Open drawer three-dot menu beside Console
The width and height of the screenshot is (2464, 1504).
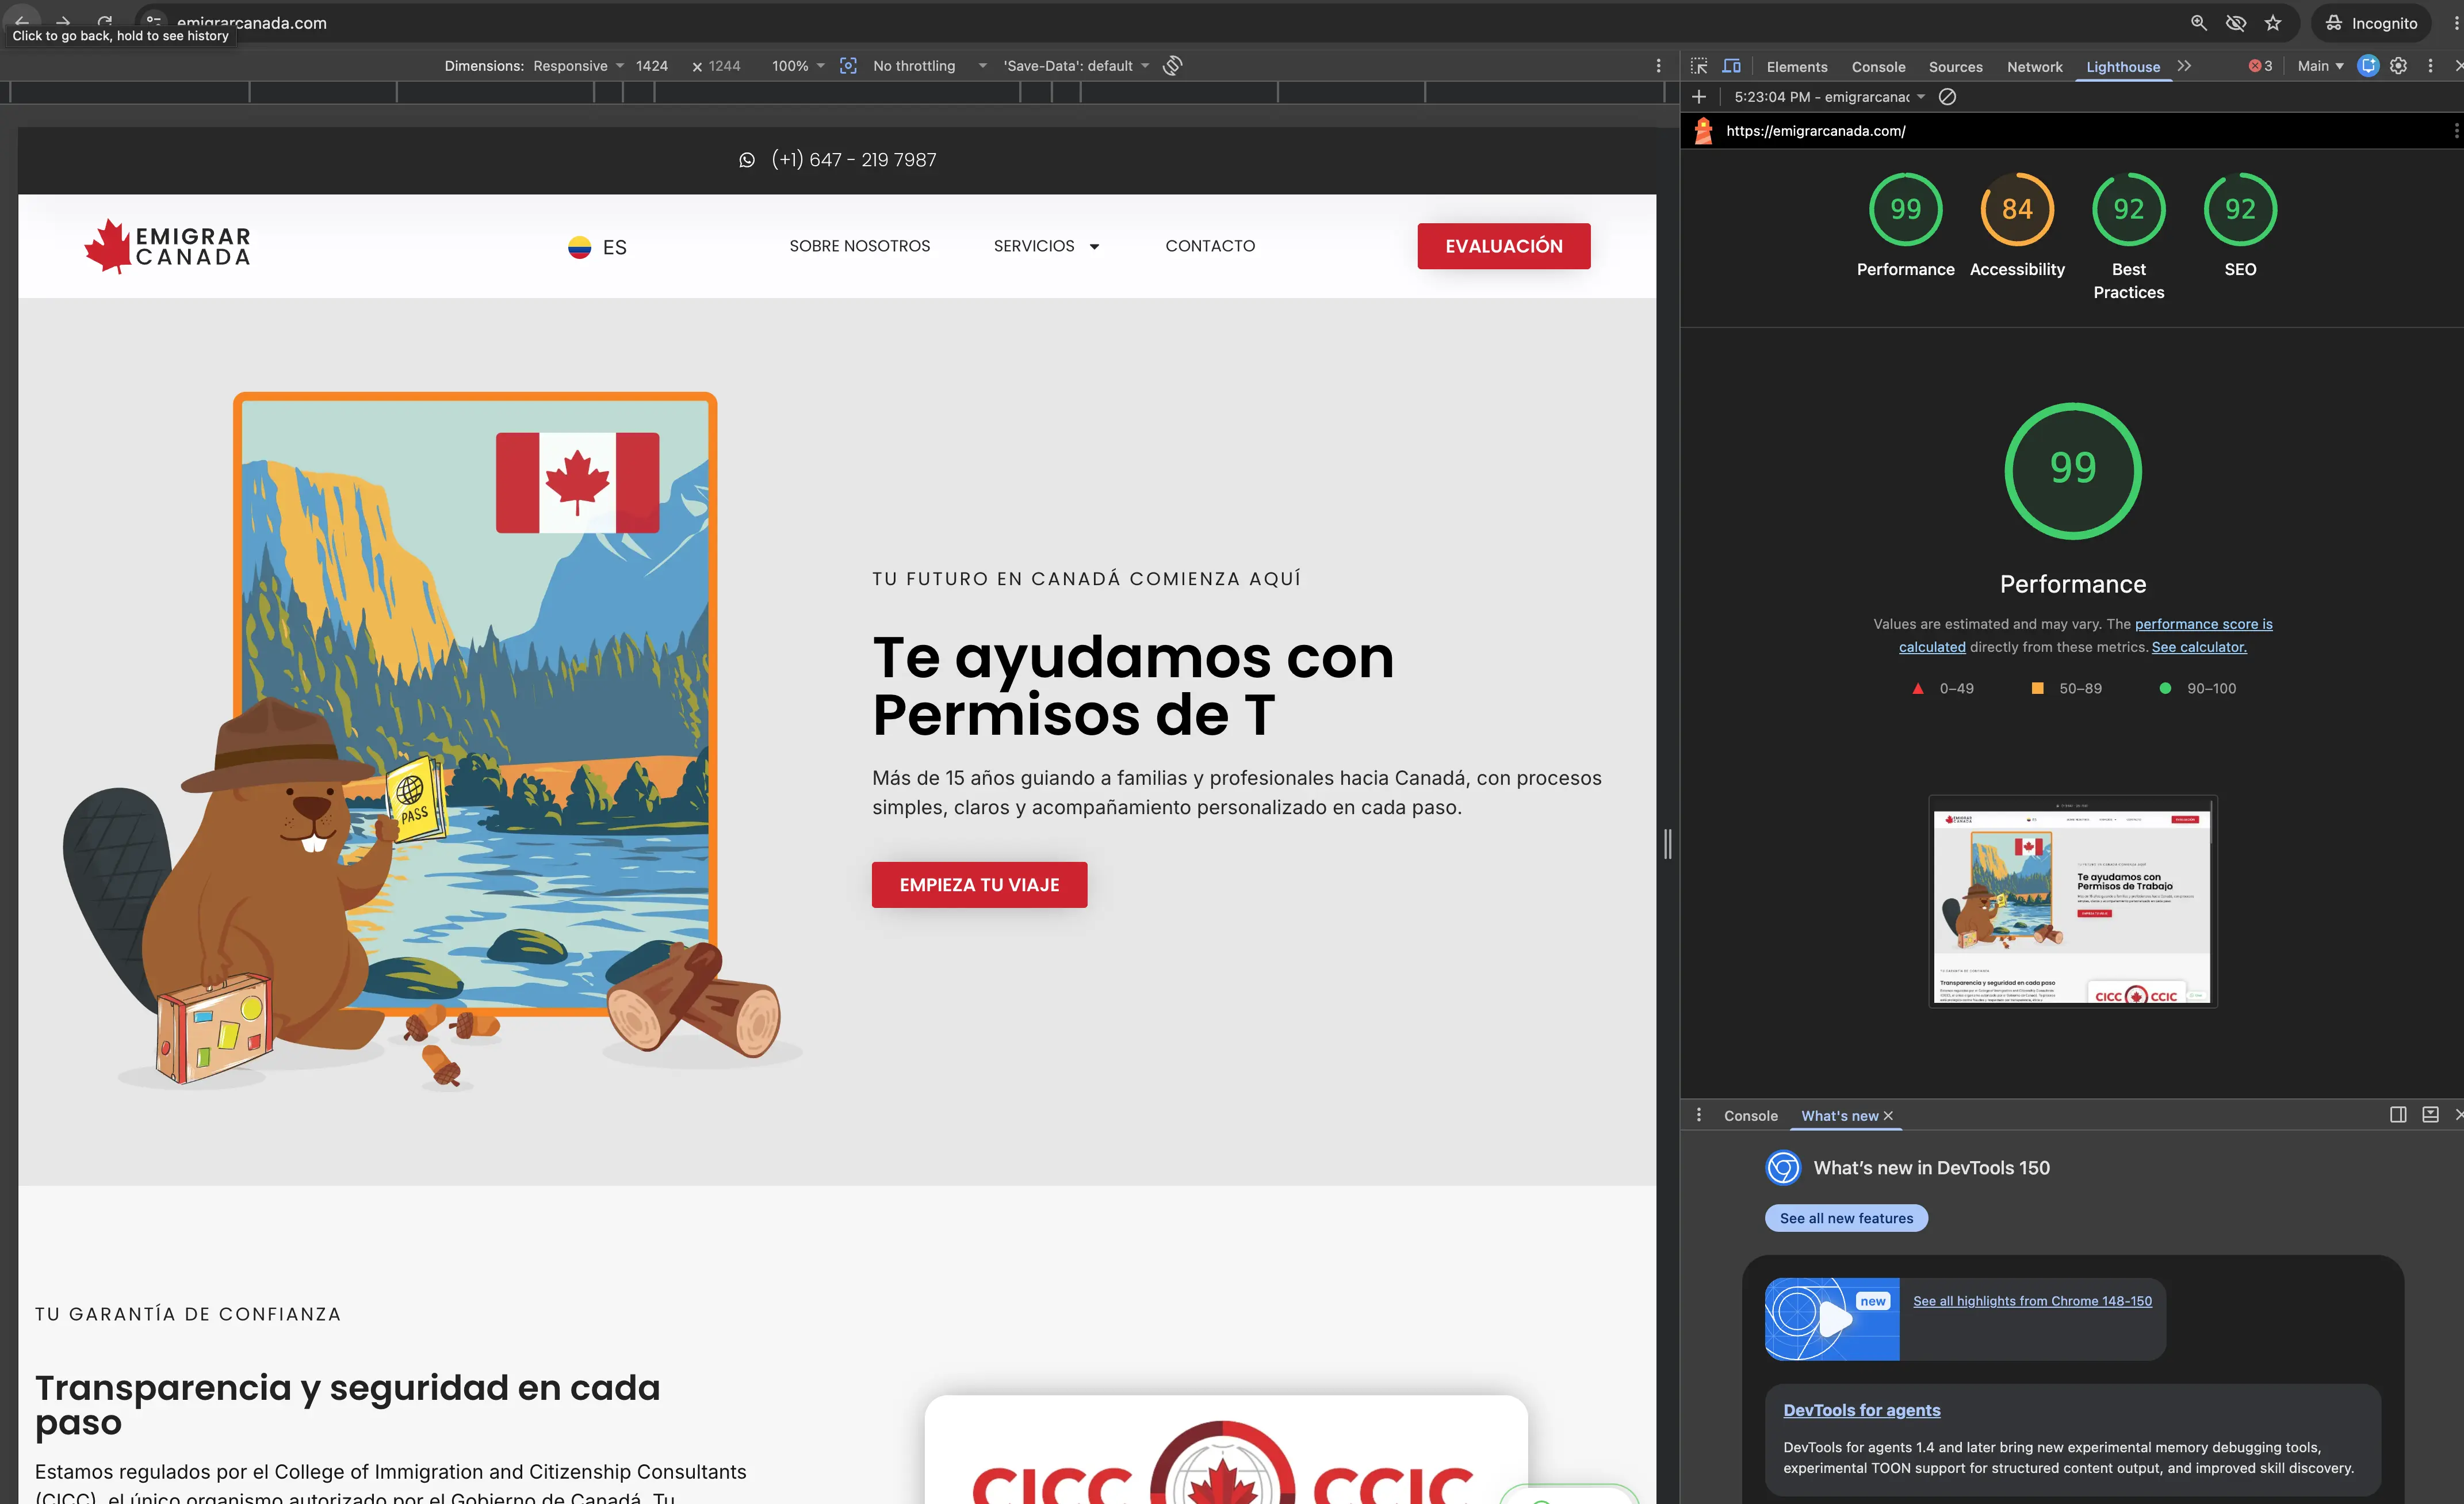point(1698,1114)
